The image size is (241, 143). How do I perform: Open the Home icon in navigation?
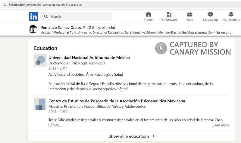[148, 14]
